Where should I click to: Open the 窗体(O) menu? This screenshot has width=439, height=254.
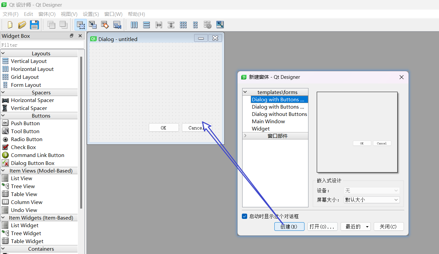[x=47, y=14]
